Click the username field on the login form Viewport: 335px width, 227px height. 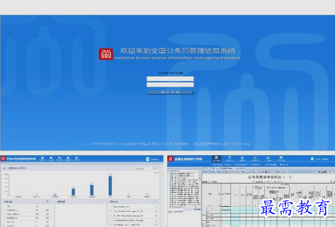[x=170, y=79]
